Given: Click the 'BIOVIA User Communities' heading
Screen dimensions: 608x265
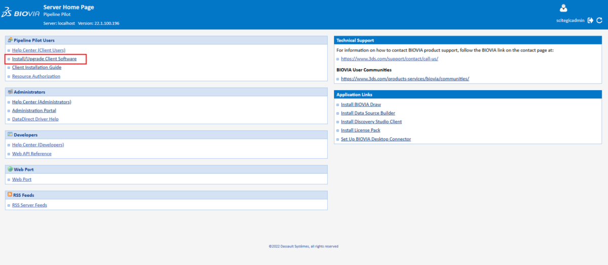Looking at the screenshot, I should click(x=364, y=70).
